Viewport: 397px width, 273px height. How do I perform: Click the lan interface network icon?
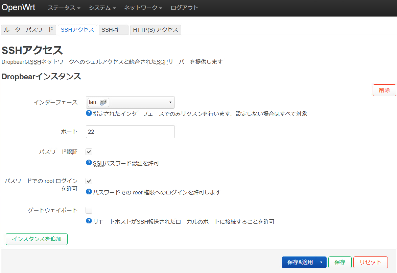(103, 102)
